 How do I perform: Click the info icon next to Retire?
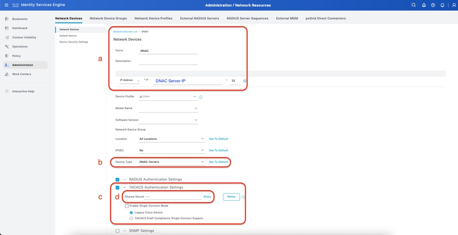(243, 197)
